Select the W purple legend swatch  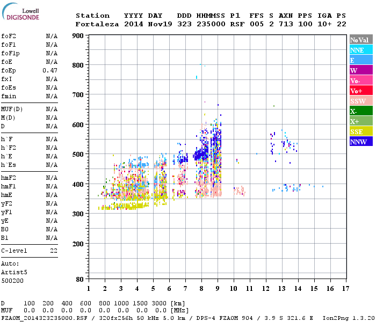pyautogui.click(x=361, y=70)
